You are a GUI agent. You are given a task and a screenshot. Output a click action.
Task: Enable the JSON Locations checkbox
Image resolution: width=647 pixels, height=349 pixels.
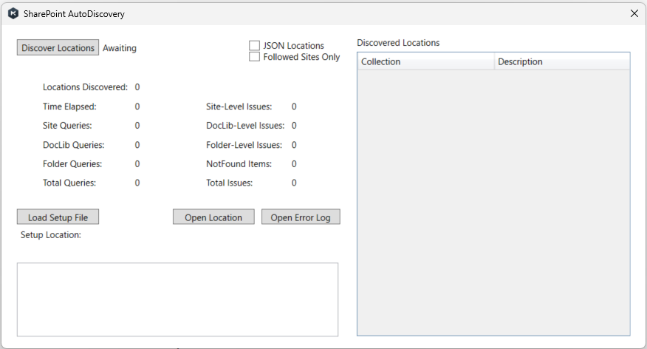pos(255,46)
